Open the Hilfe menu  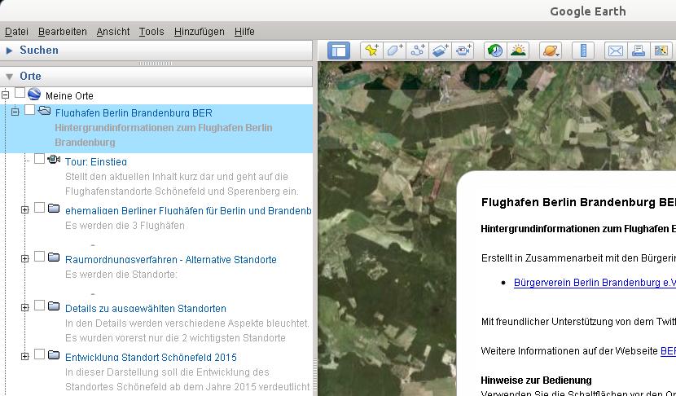[244, 32]
